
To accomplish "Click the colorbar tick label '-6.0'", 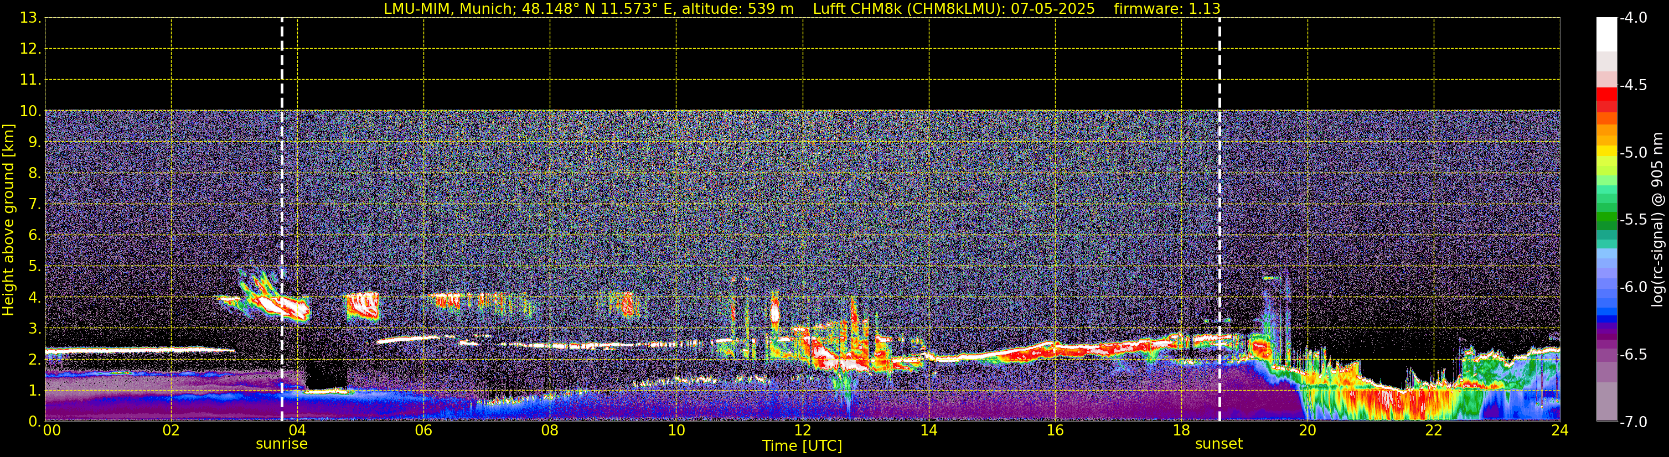I will (1632, 287).
